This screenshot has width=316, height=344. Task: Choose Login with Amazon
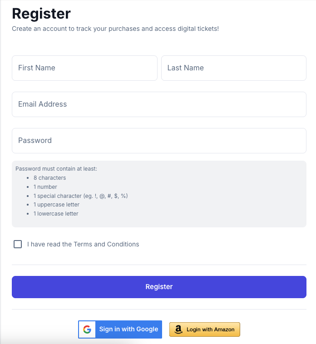click(x=205, y=329)
